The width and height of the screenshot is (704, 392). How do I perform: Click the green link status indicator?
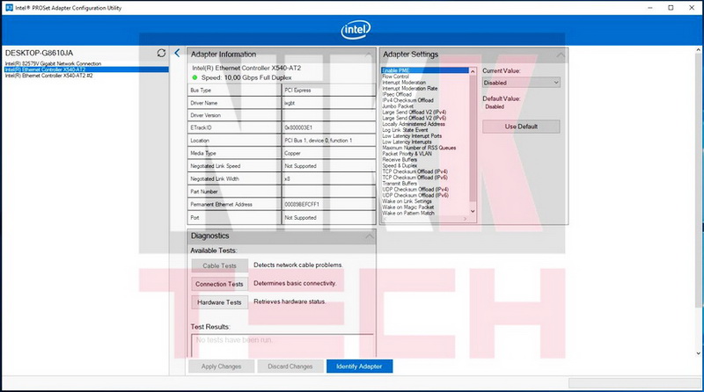pos(194,77)
